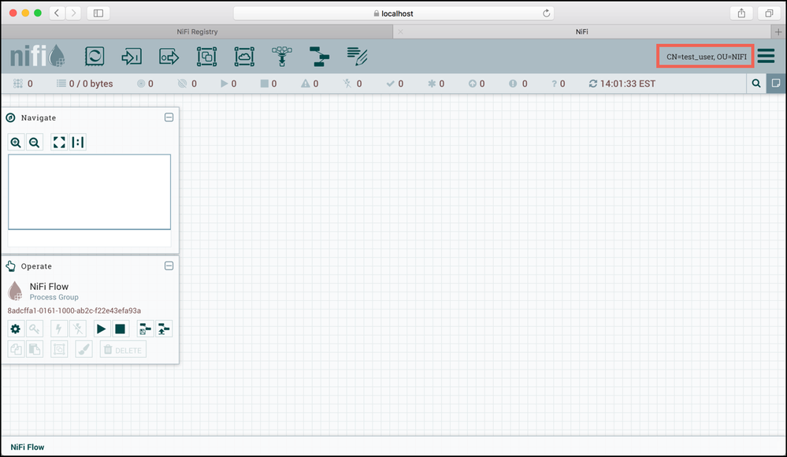Zoom in using the Navigate panel magnifier
787x457 pixels.
[x=16, y=142]
